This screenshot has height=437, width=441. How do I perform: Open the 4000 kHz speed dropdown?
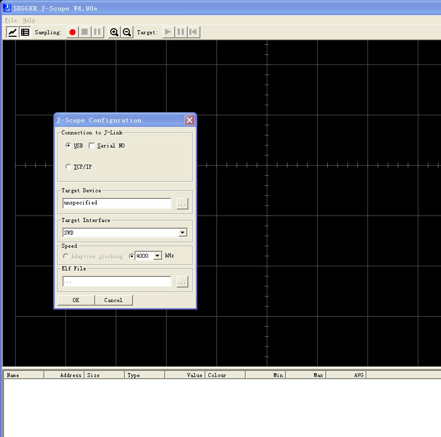tap(158, 256)
